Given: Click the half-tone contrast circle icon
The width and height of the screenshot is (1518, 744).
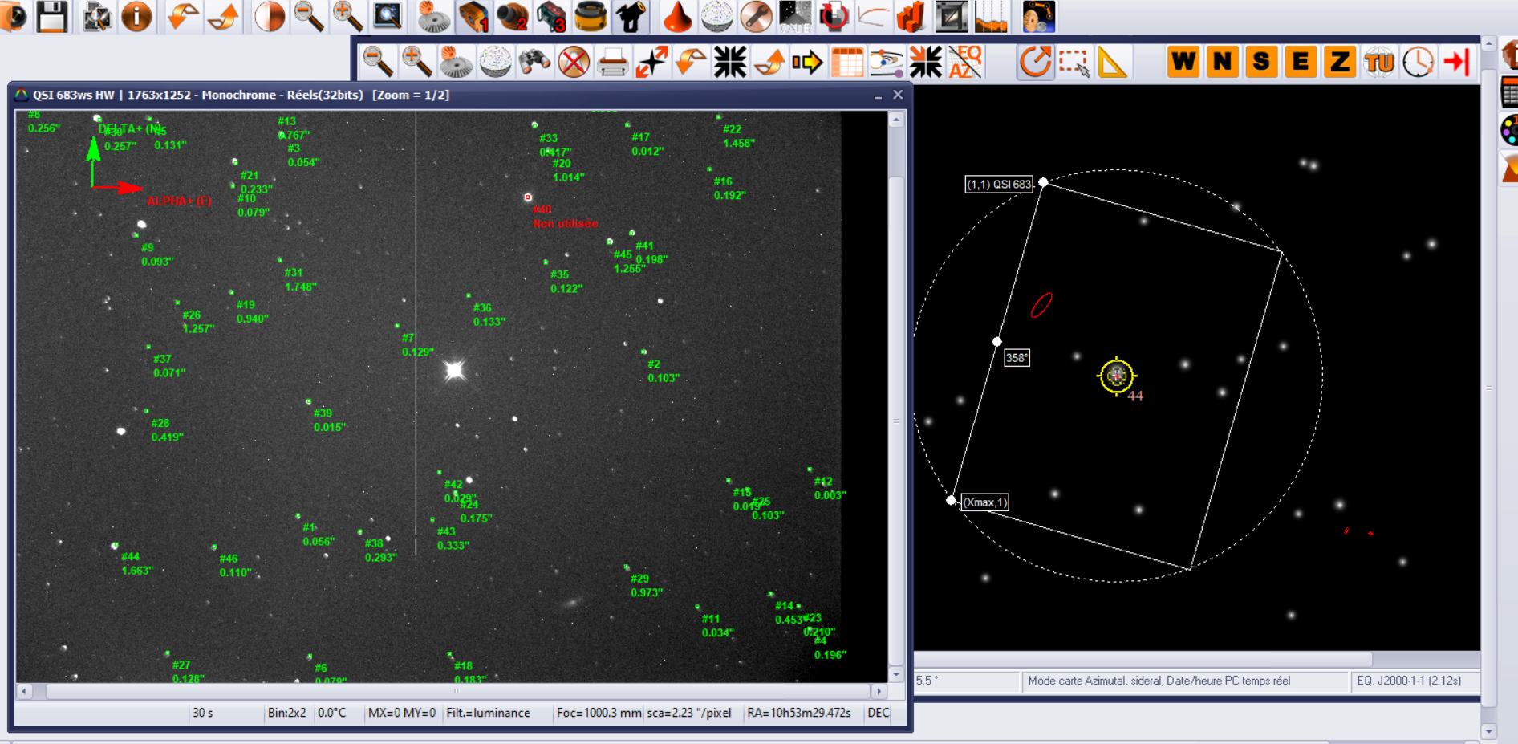Looking at the screenshot, I should [x=269, y=17].
